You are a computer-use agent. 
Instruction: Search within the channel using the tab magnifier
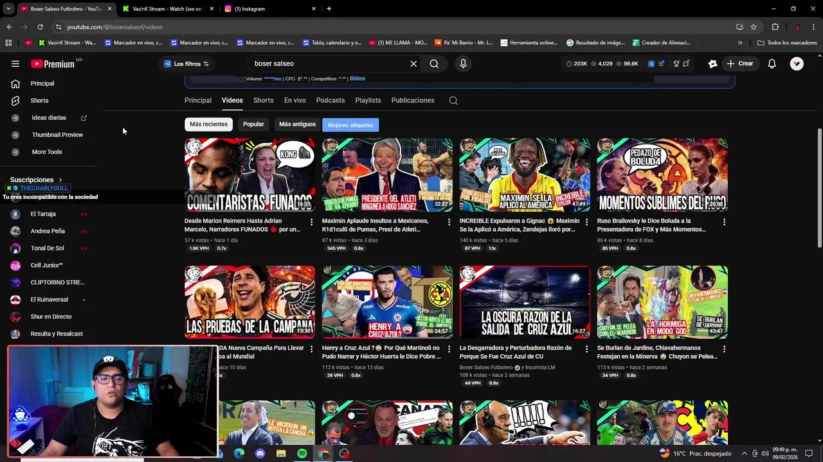(x=453, y=100)
